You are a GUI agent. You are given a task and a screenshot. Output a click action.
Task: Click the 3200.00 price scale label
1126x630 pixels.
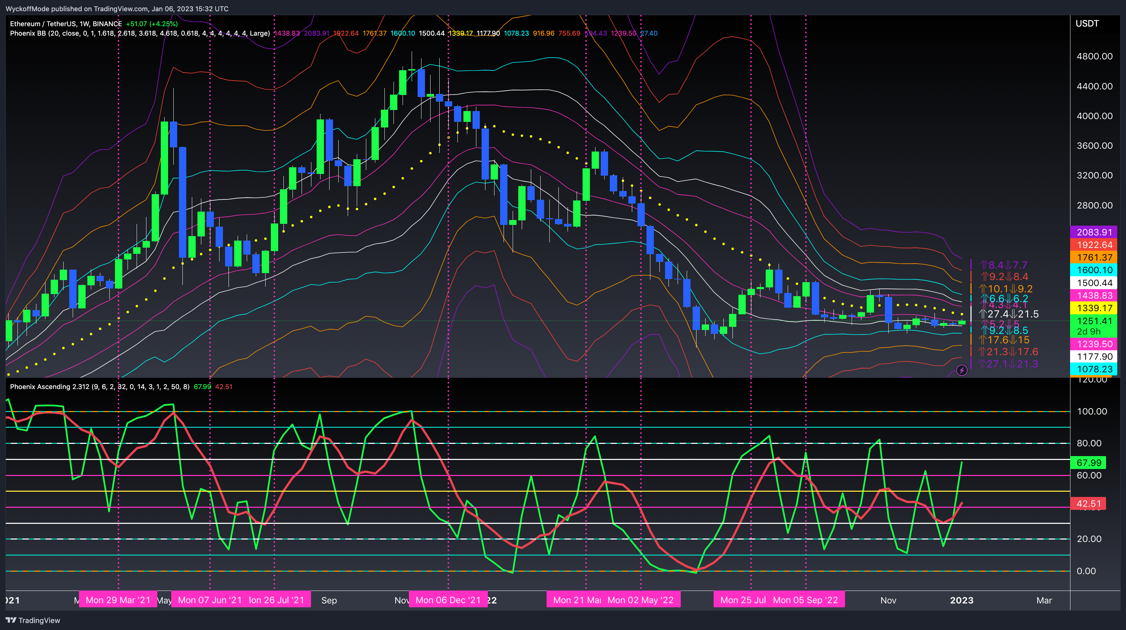[x=1095, y=175]
